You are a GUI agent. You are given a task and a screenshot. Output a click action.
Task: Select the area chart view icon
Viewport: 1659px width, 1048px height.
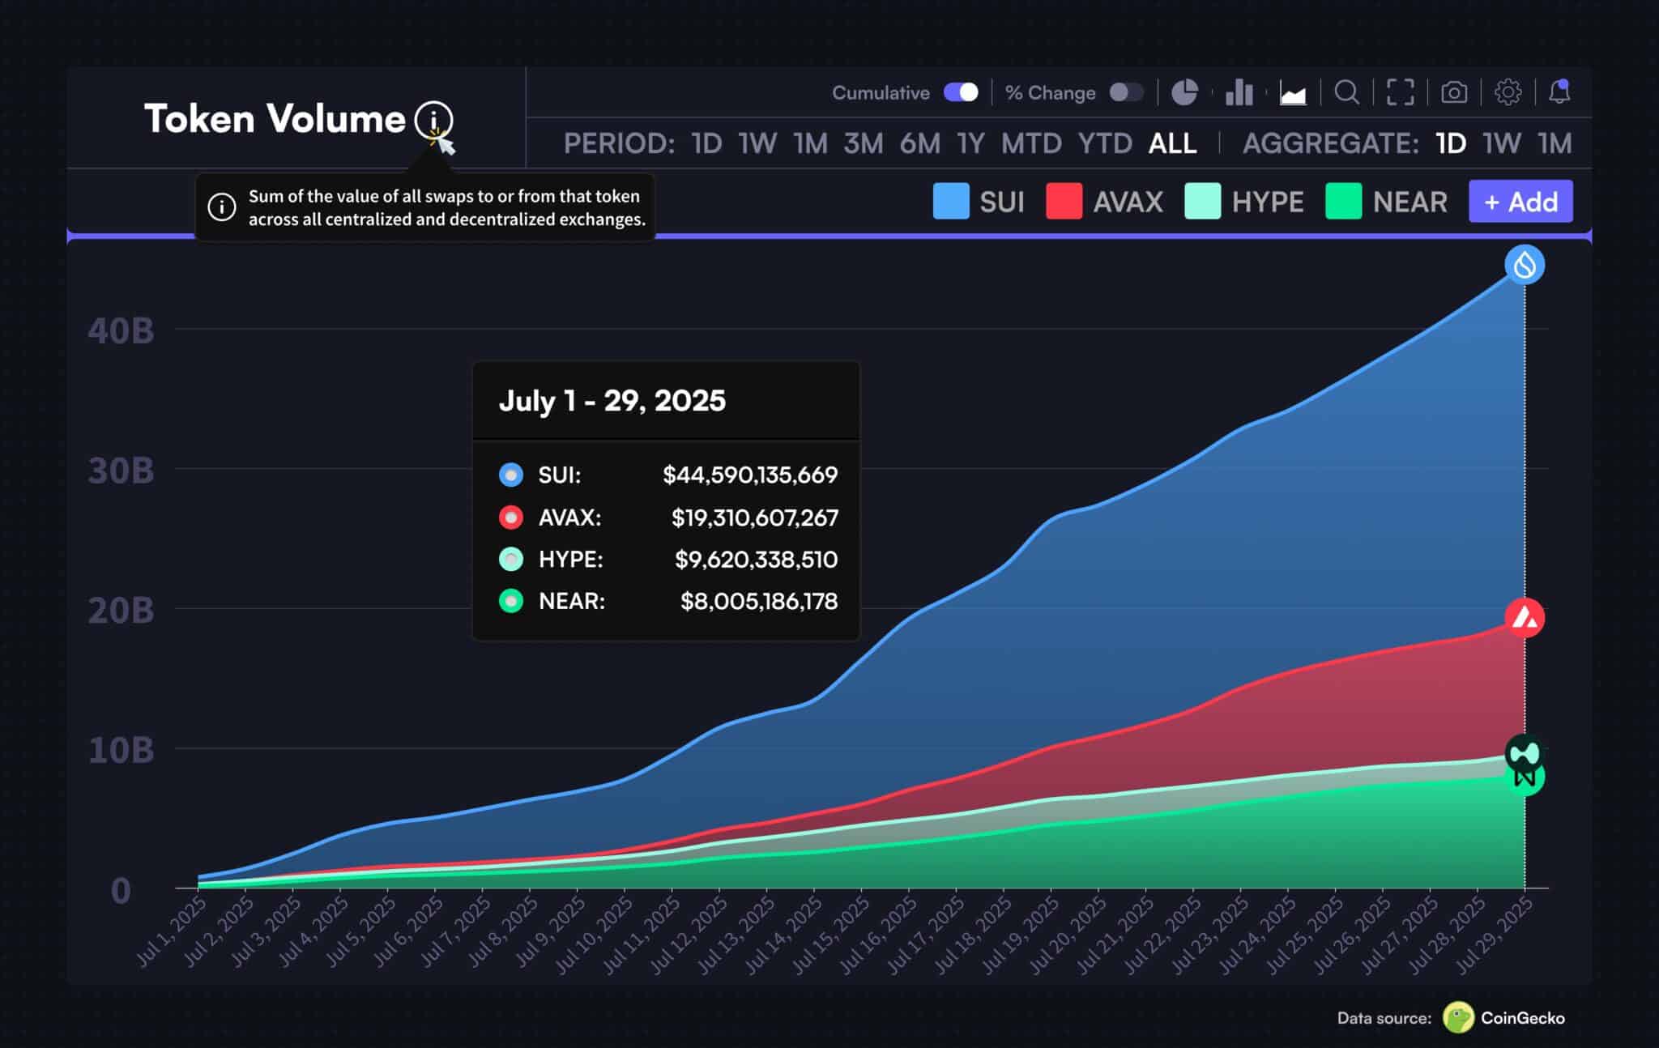(1293, 92)
